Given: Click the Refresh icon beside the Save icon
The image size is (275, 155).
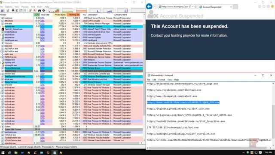Looking at the screenshot, I should pyautogui.click(x=8, y=10).
